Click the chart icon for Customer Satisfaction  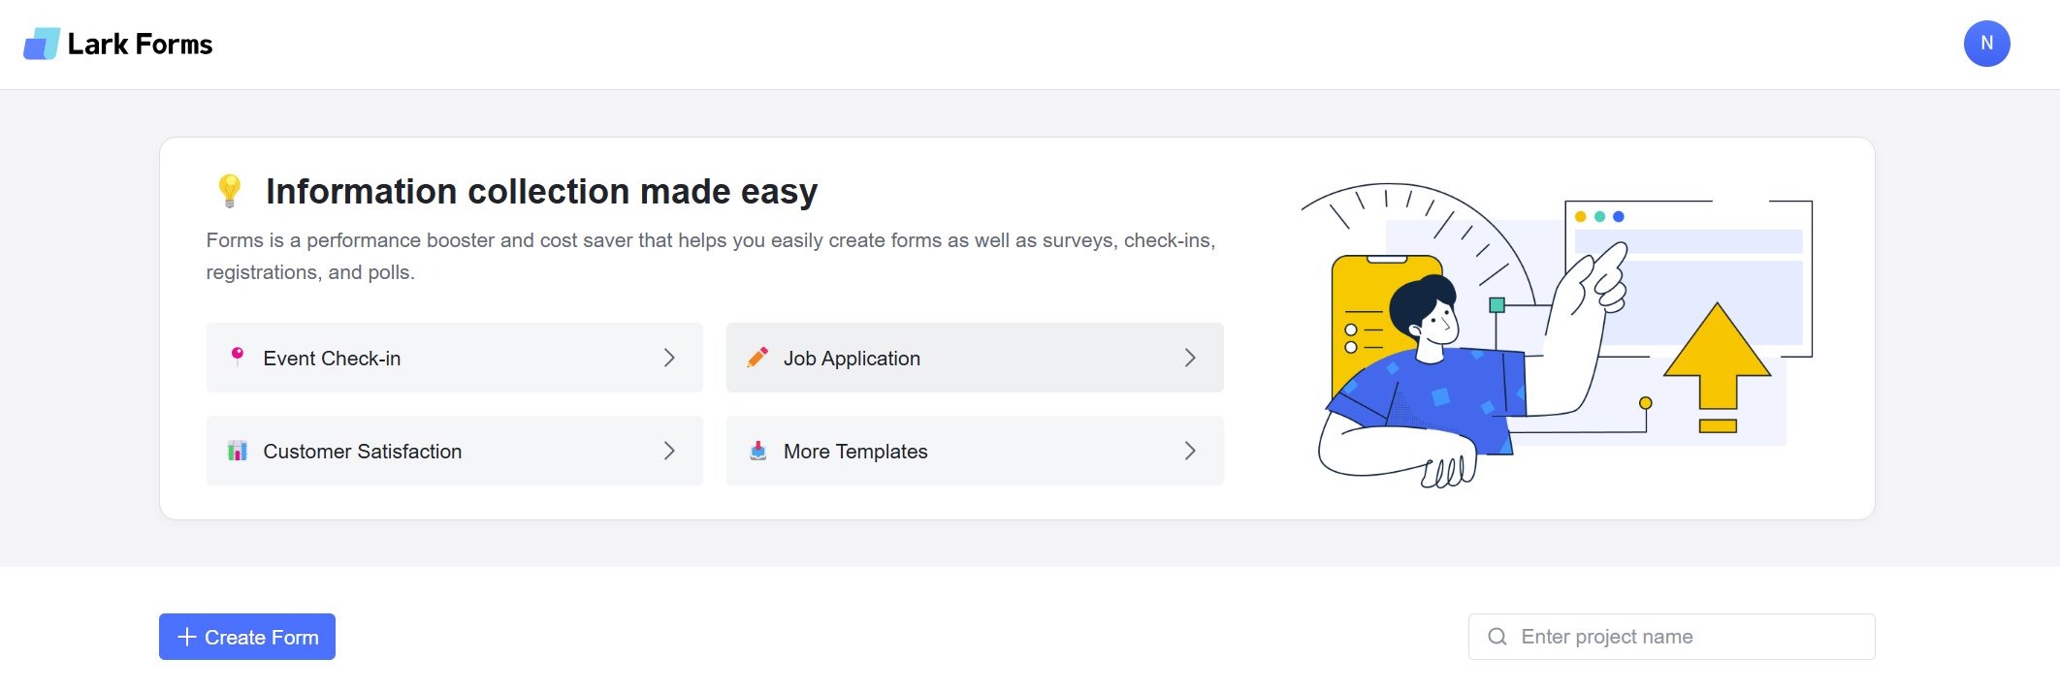click(x=238, y=451)
